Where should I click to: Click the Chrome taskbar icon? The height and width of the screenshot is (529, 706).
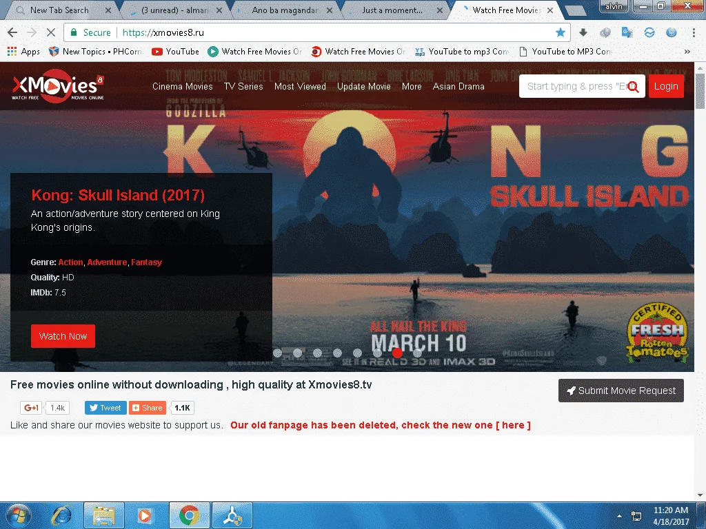coord(189,515)
